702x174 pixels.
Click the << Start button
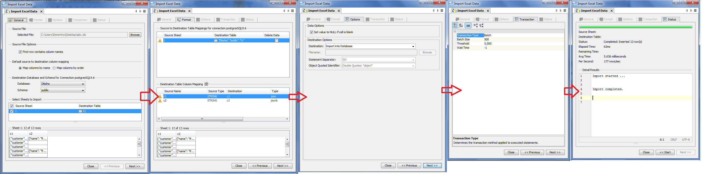pyautogui.click(x=665, y=153)
